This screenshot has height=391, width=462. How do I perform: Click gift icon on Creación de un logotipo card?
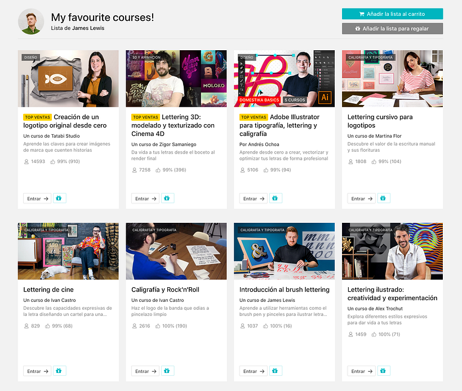click(59, 198)
